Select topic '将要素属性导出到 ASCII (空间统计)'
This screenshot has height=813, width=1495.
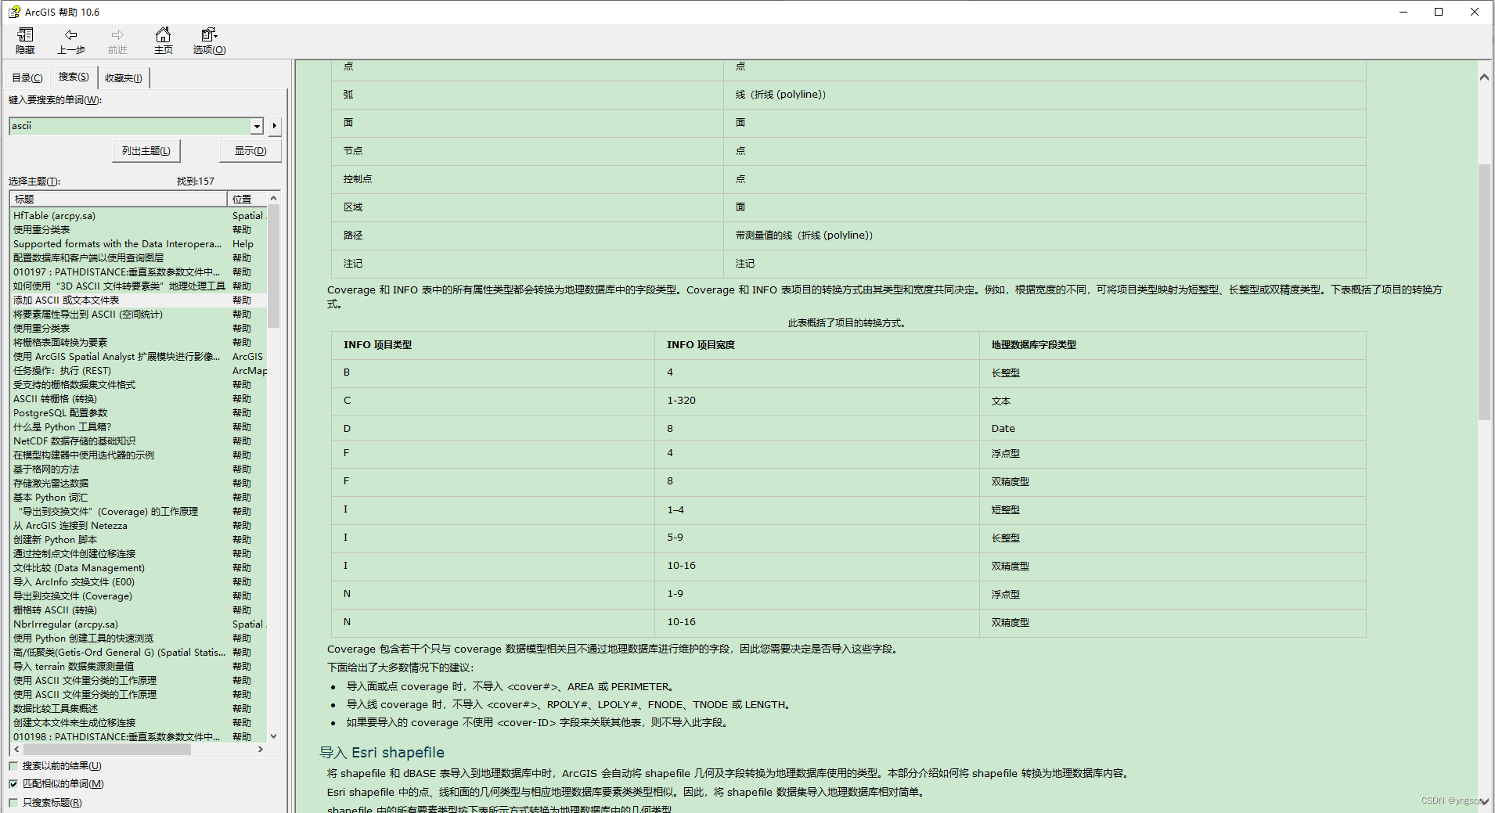coord(88,315)
